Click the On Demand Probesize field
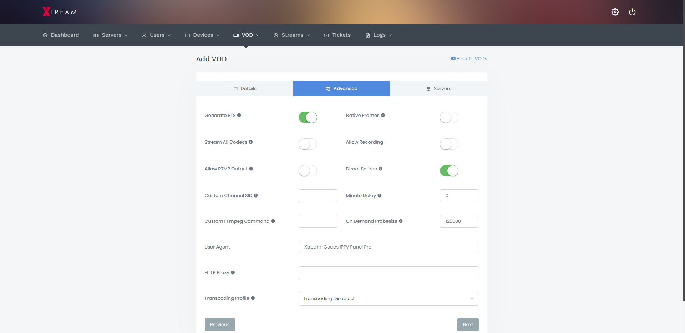 tap(459, 221)
